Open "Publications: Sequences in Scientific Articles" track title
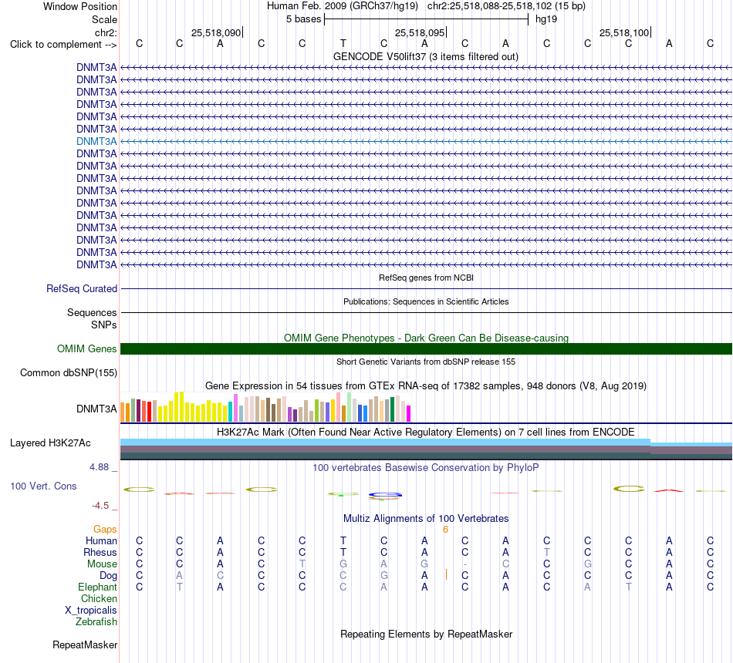 click(426, 302)
